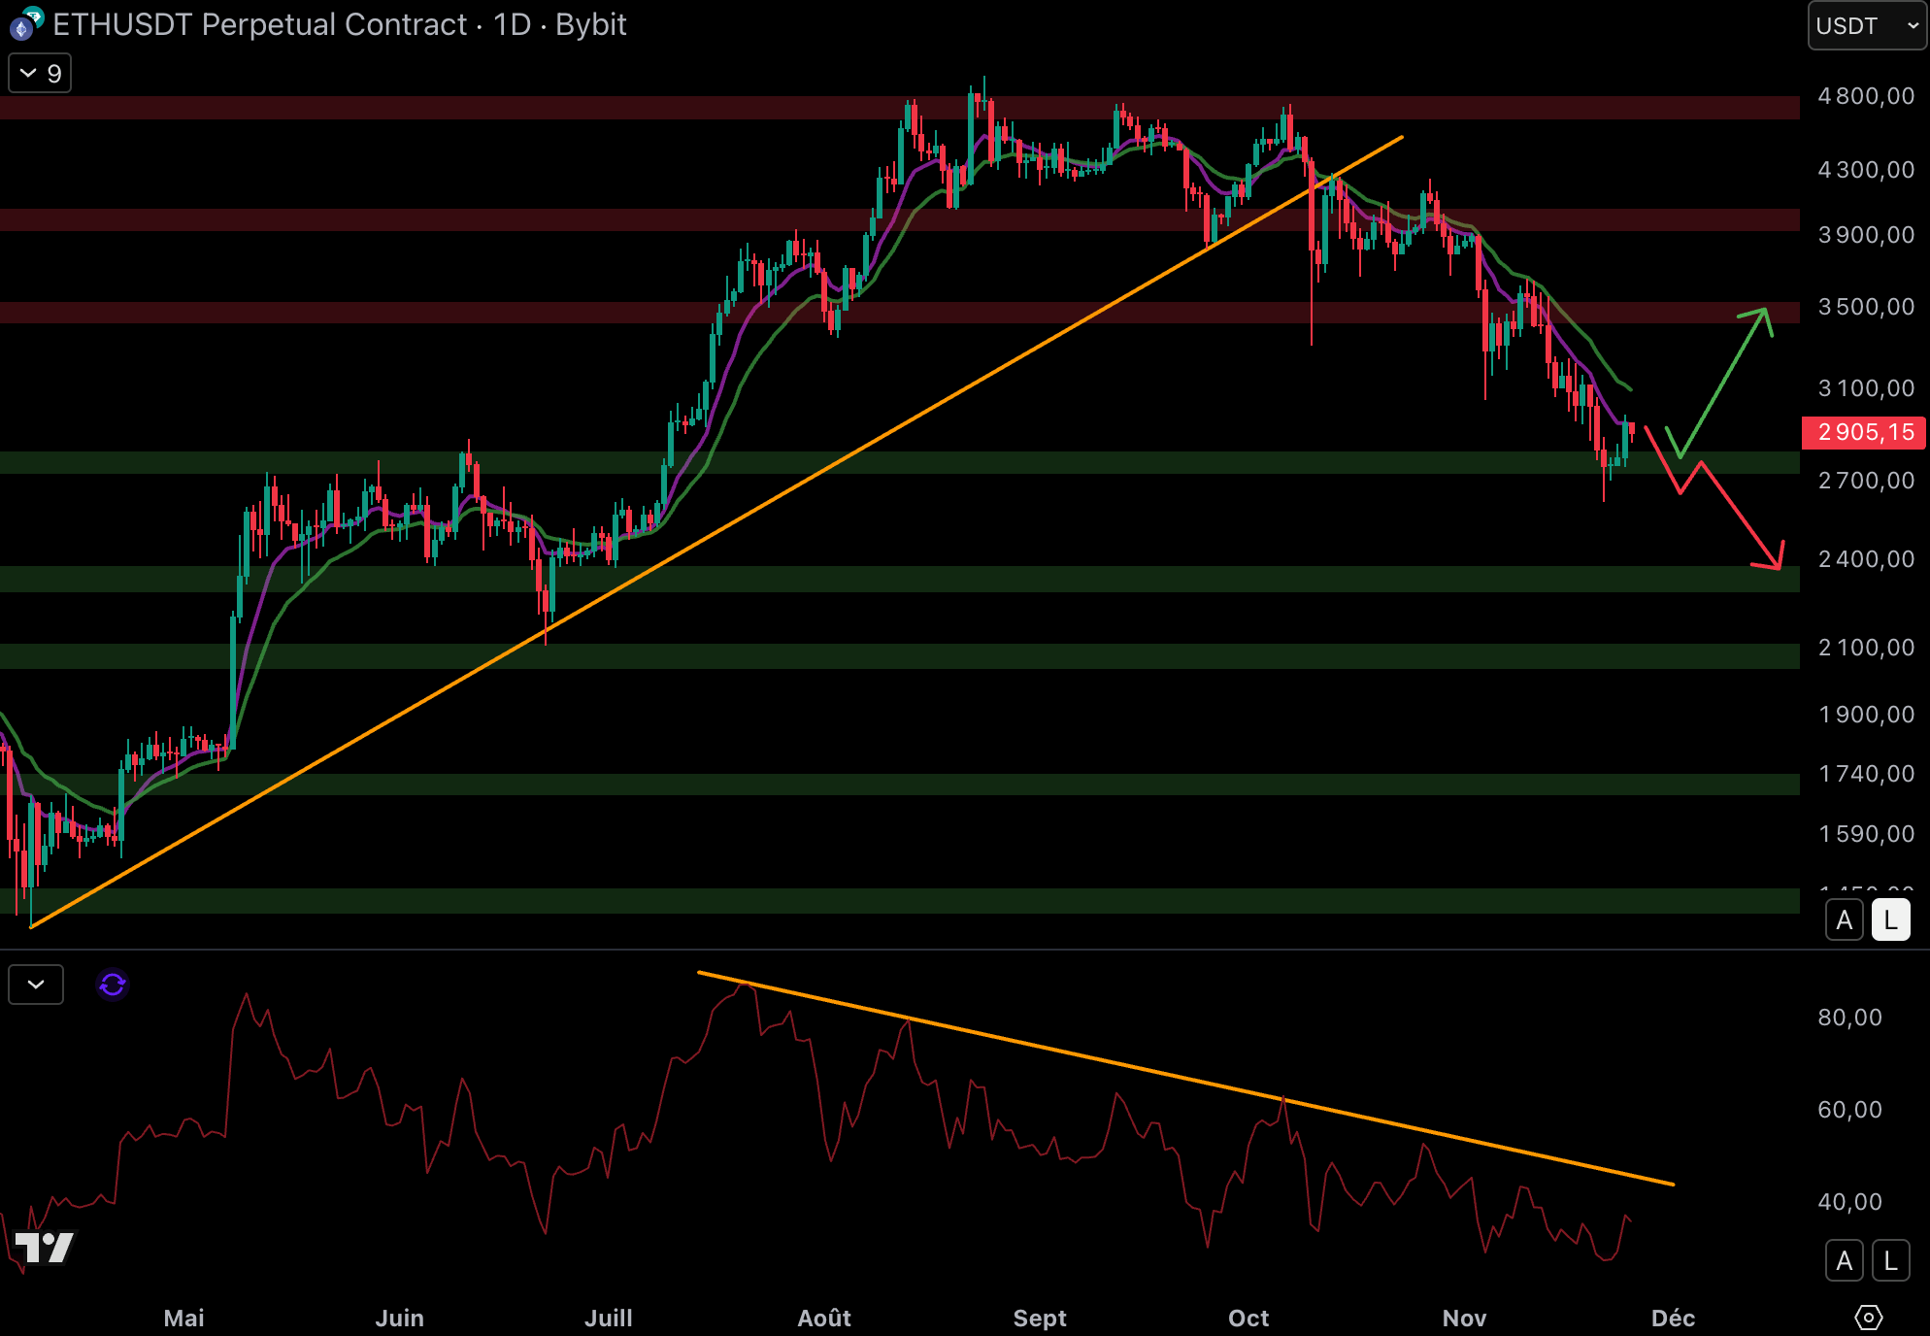This screenshot has height=1336, width=1930.
Task: Collapse the RSI pane legend chevron
Action: (36, 985)
